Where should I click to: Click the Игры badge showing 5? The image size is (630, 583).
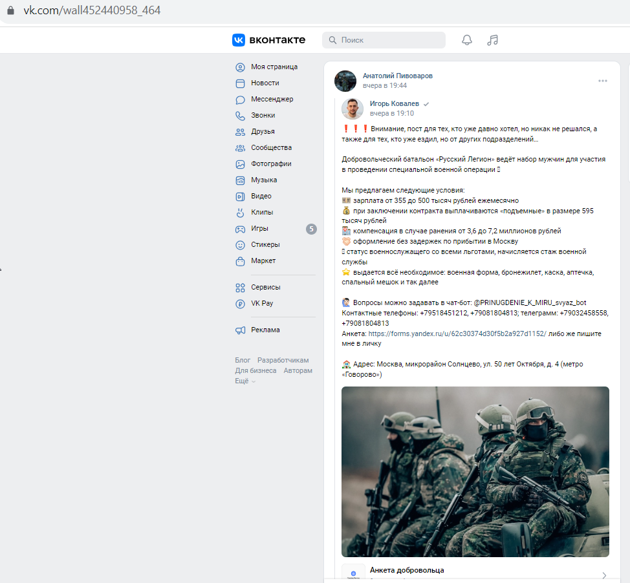[311, 229]
